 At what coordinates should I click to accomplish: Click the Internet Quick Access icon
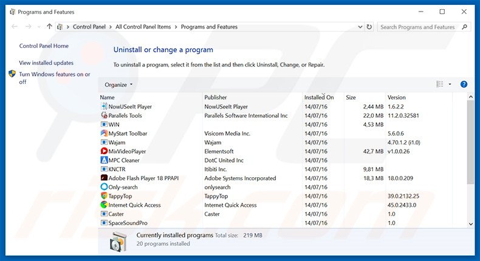tap(104, 205)
